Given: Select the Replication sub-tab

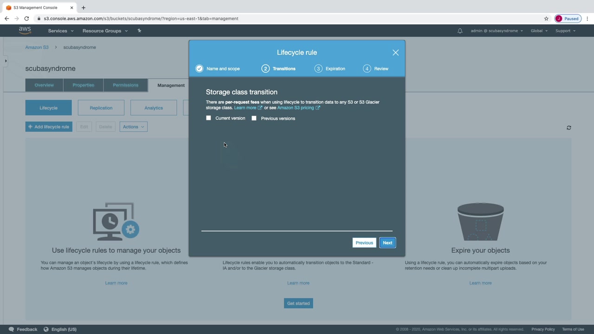Looking at the screenshot, I should pos(101,108).
